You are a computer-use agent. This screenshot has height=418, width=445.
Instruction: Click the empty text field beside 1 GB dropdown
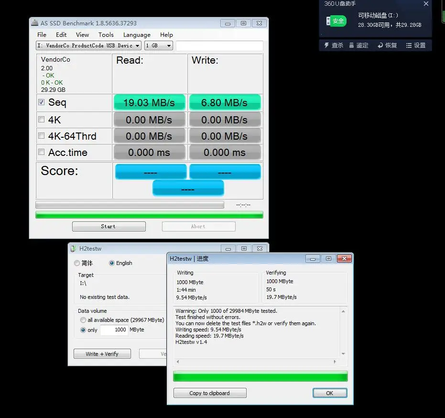click(x=219, y=46)
